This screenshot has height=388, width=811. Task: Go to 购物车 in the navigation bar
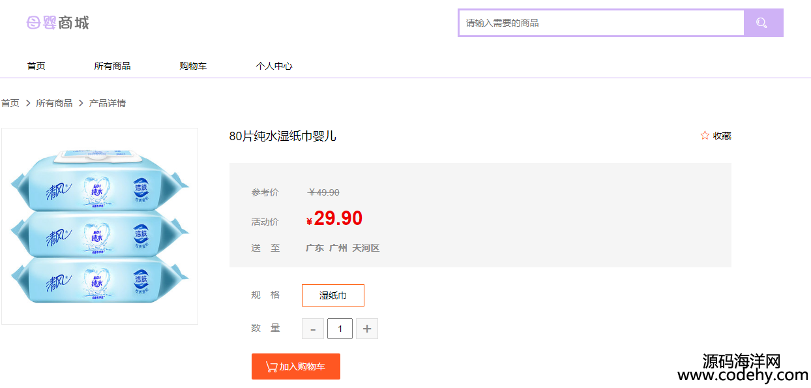point(193,66)
